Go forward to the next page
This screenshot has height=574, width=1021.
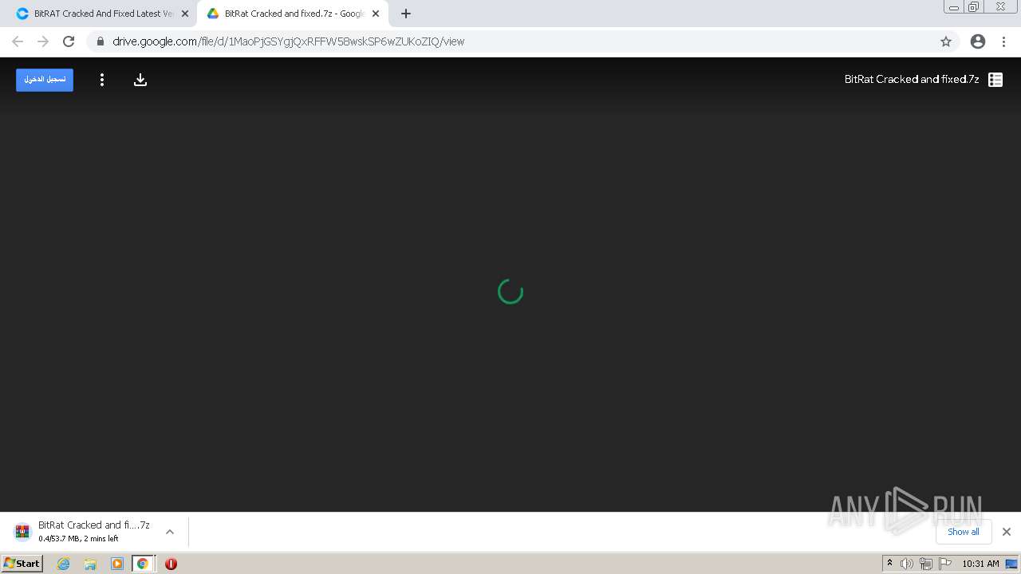tap(43, 41)
